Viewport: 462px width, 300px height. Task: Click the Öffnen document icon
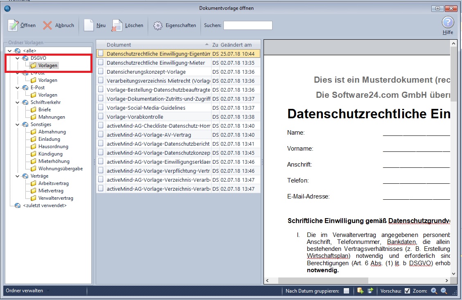[13, 25]
